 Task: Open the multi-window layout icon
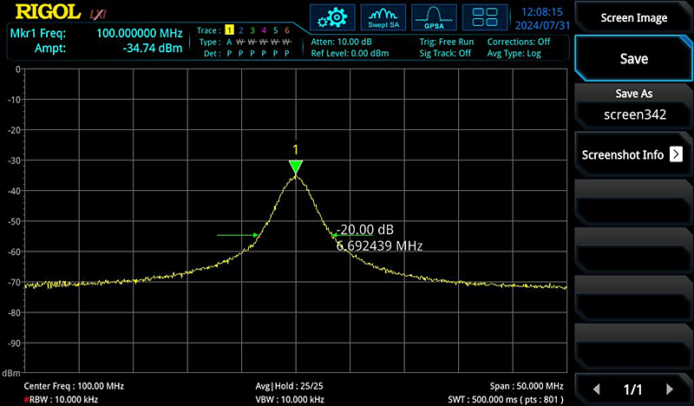point(485,17)
